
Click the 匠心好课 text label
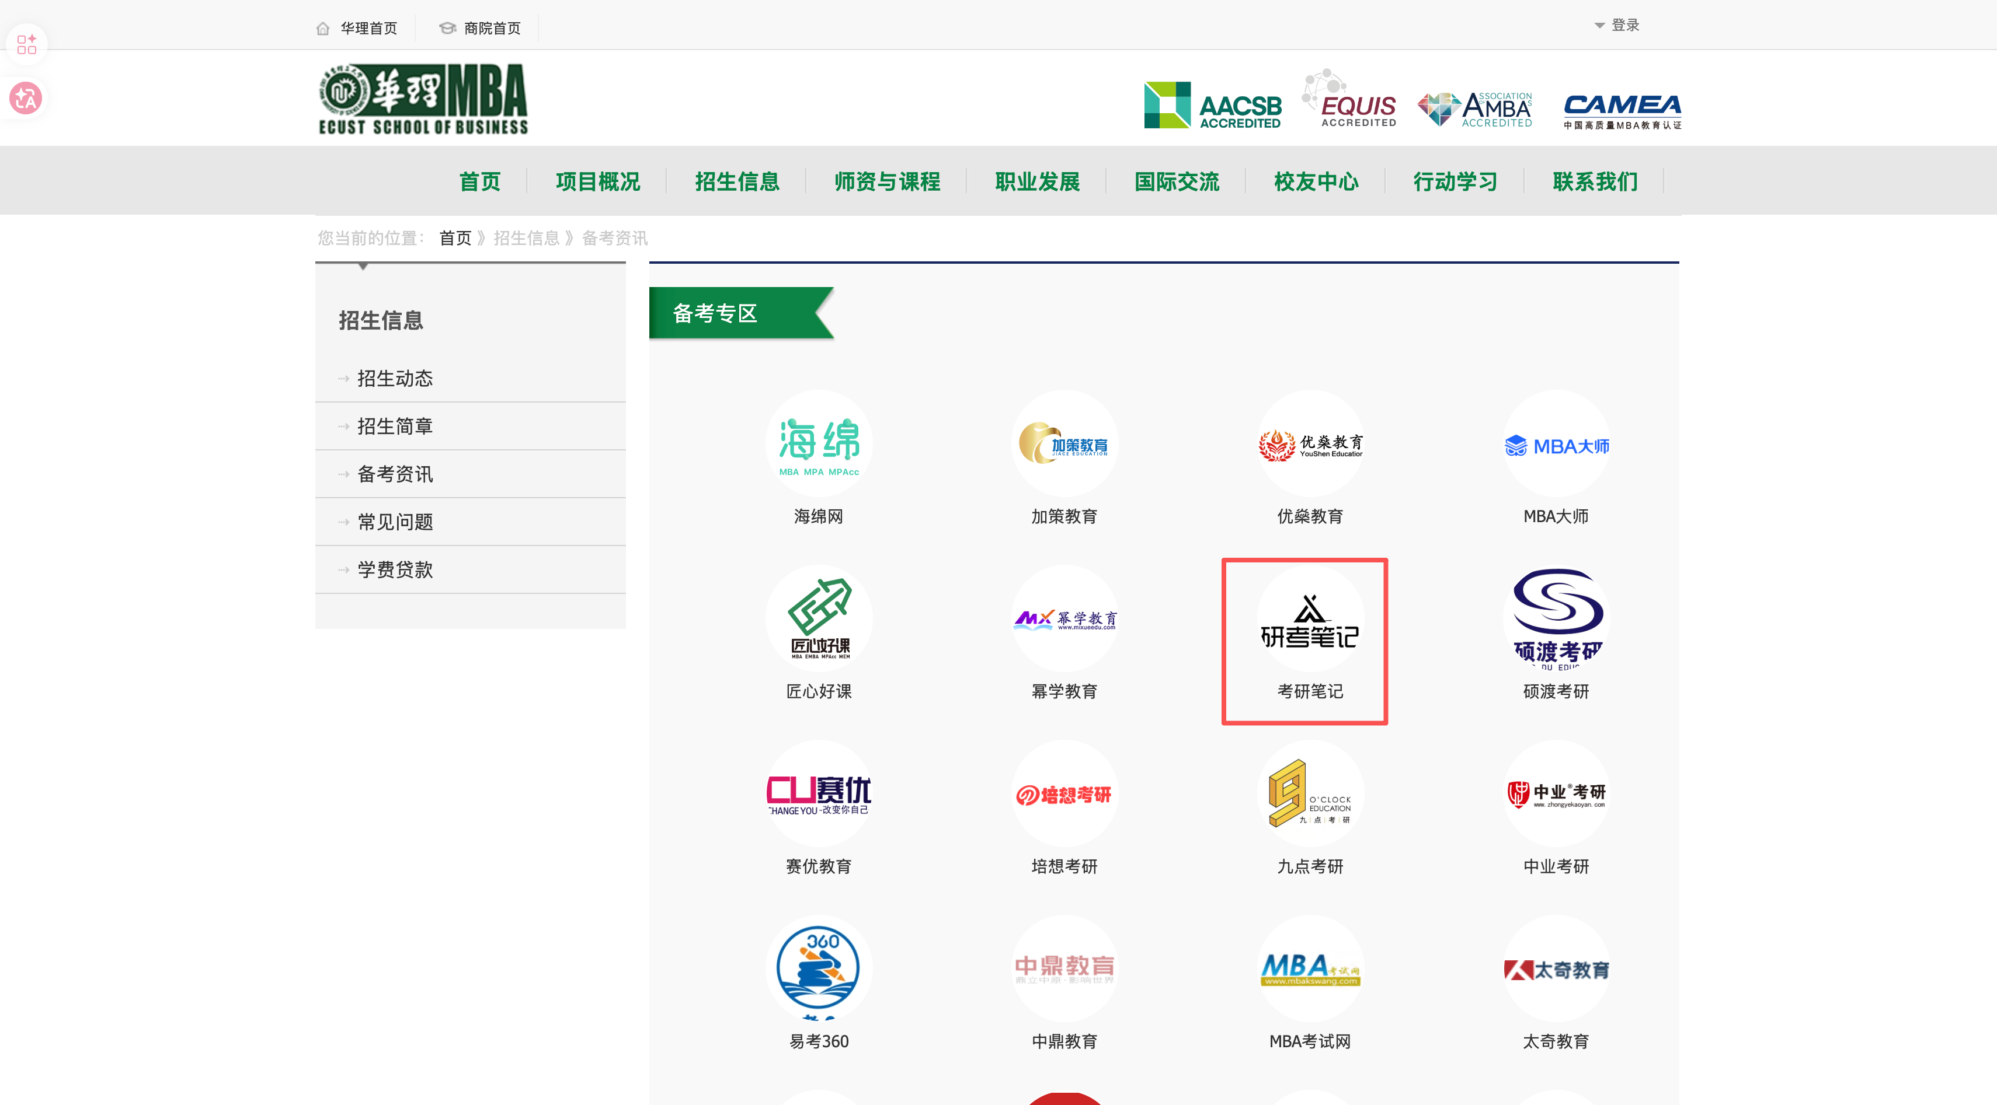coord(819,691)
